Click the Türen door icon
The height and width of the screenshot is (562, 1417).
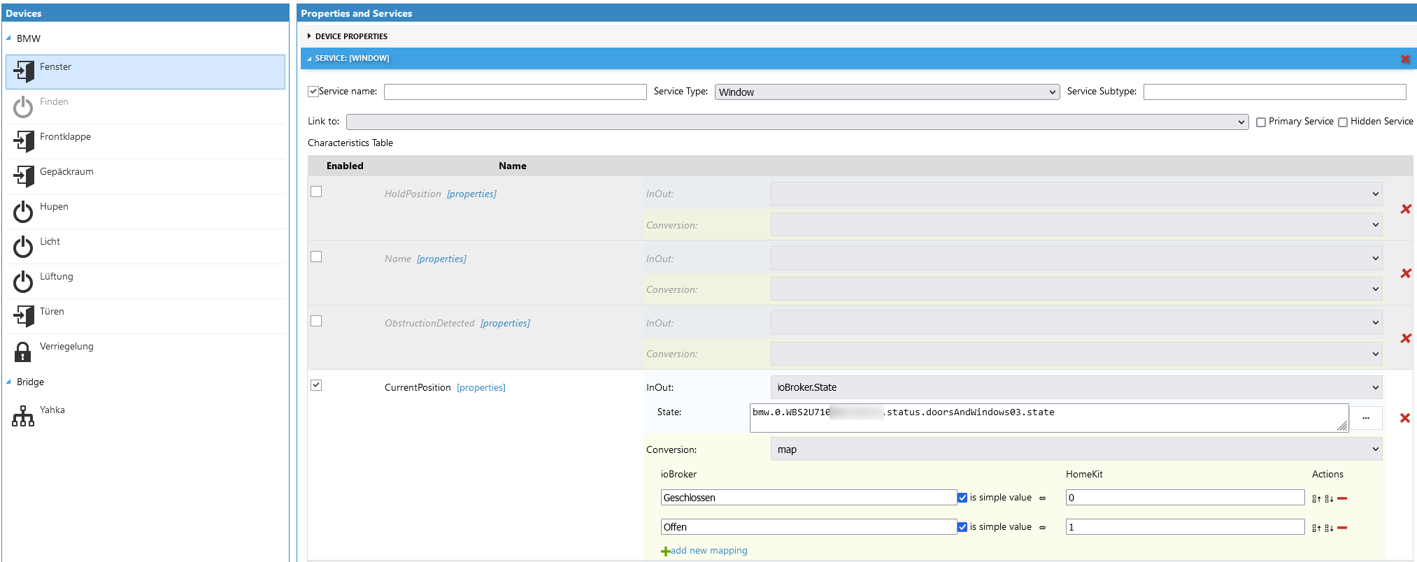pos(24,316)
